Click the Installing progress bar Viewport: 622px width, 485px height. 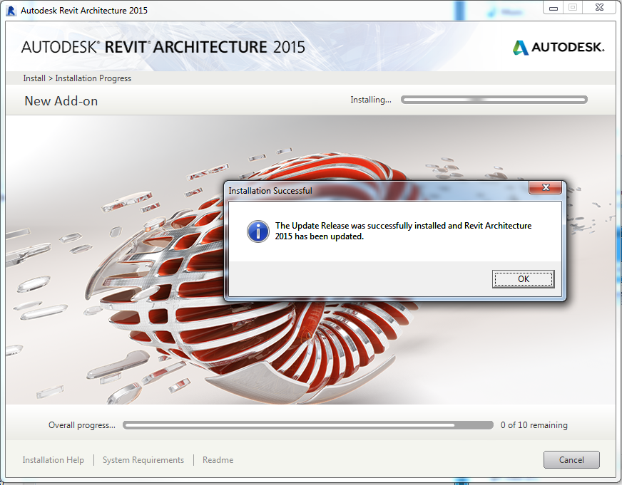point(494,100)
